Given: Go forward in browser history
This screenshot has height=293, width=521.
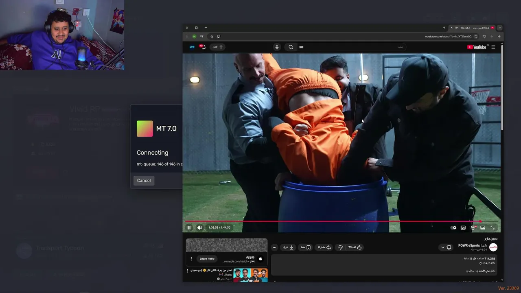Looking at the screenshot, I should [x=492, y=36].
